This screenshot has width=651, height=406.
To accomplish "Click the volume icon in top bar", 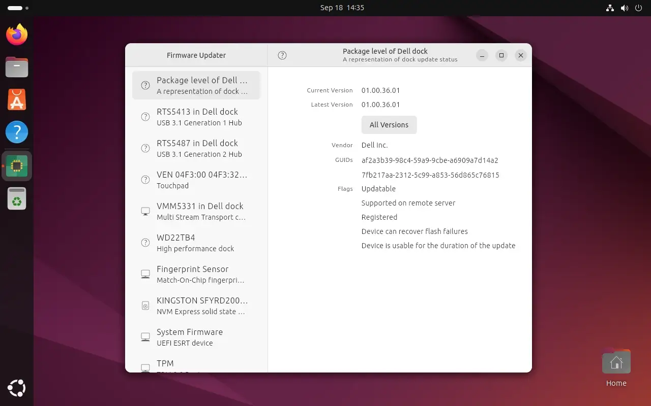I will click(625, 8).
